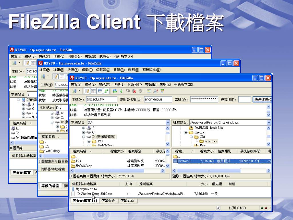Open the remote site path dropdown
293x220 pixels.
[269, 123]
